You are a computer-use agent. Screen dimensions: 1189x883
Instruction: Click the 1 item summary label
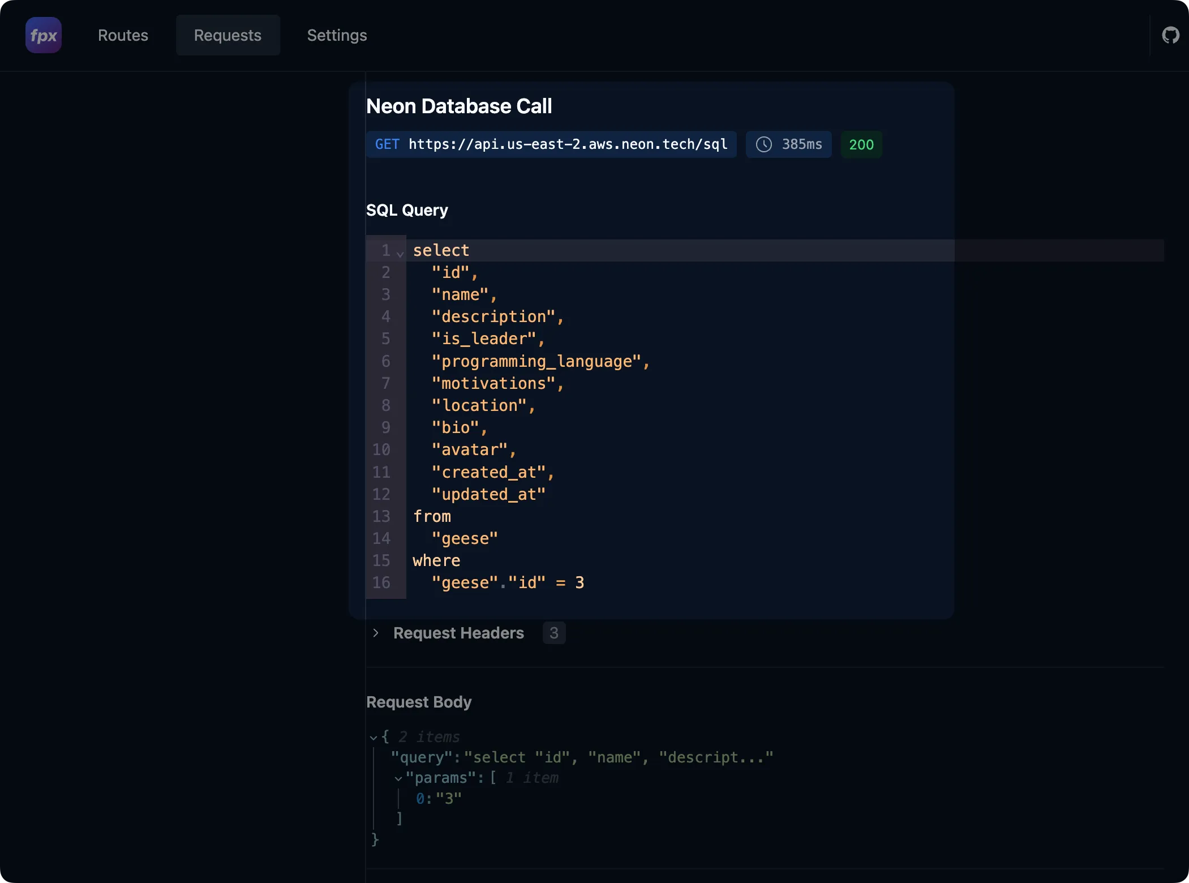pos(532,778)
